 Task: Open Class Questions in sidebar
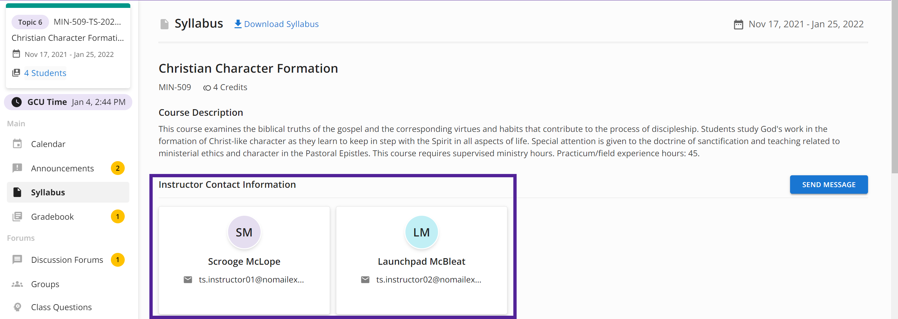68,307
